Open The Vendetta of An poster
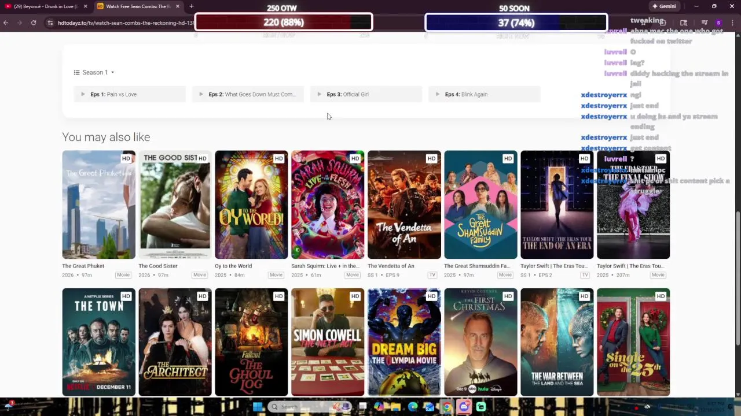The height and width of the screenshot is (416, 741). [x=404, y=205]
